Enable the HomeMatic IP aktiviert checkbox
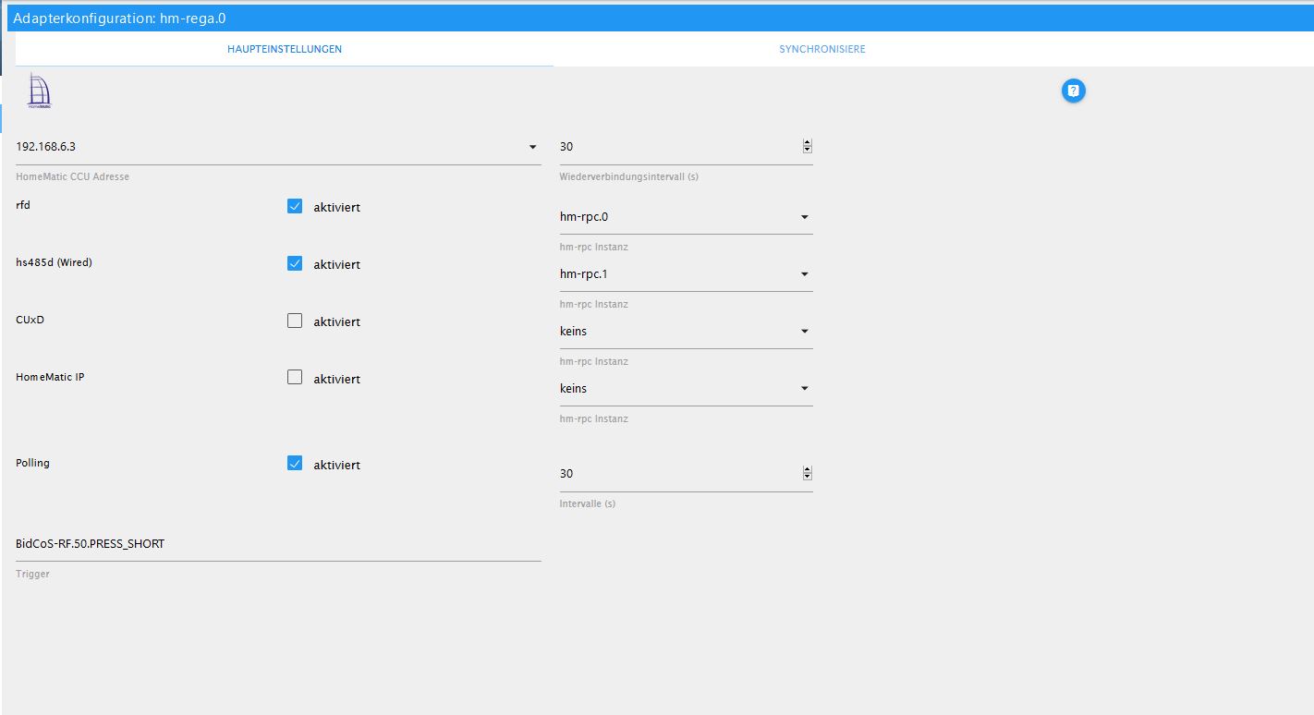Viewport: 1314px width, 715px height. [295, 379]
